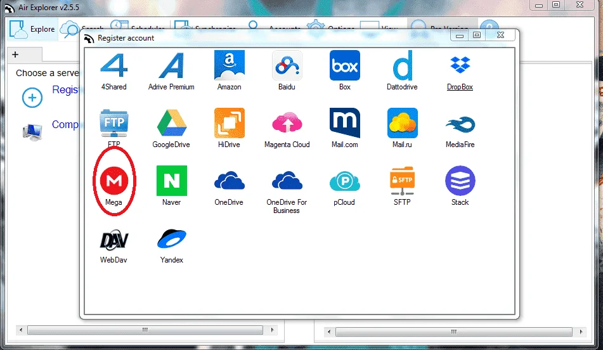
Task: Close the Register account dialog
Action: (x=500, y=35)
